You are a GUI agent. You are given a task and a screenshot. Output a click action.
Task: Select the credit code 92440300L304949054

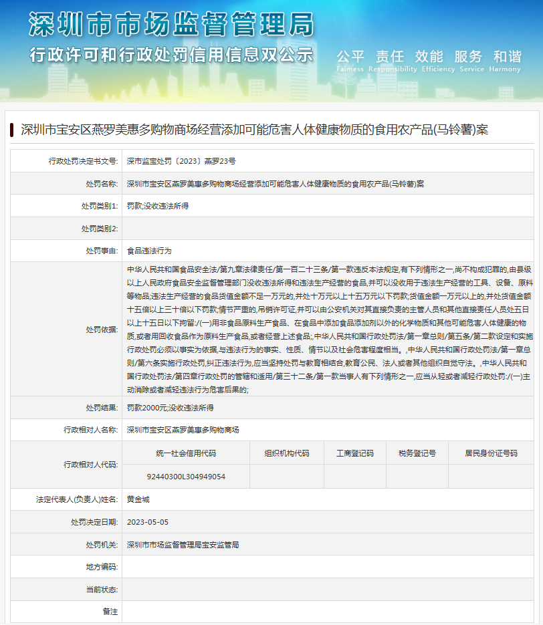[x=186, y=477]
